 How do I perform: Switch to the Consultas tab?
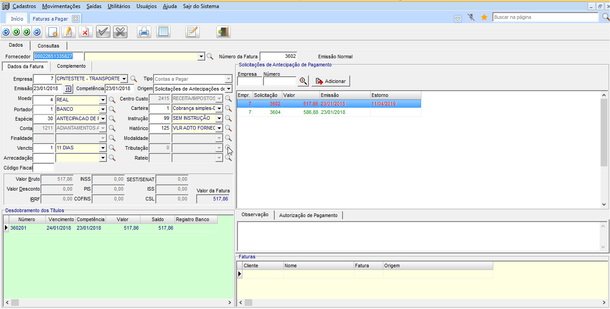(x=48, y=46)
